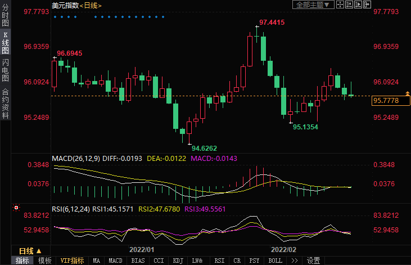Toggle the KDJ indicator button
Viewport: 411px width, 265px height.
coord(177,260)
